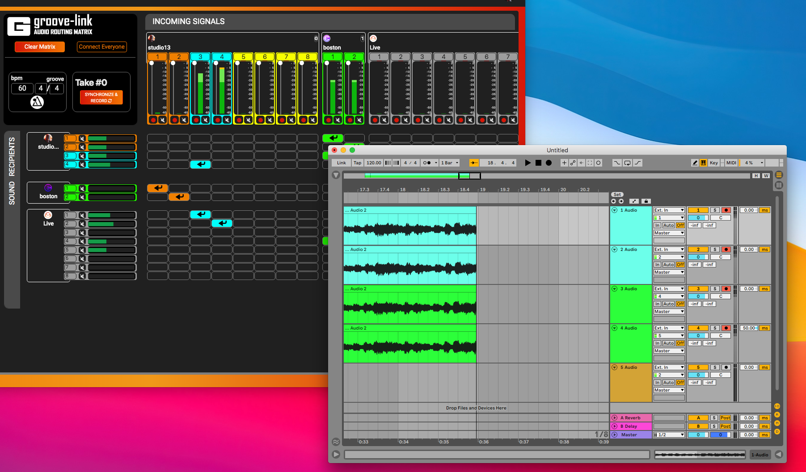Mute boston recipient output 1
806x472 pixels.
[82, 188]
